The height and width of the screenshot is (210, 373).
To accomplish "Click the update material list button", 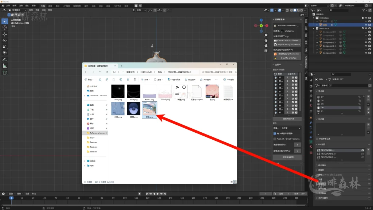I will tap(287, 118).
